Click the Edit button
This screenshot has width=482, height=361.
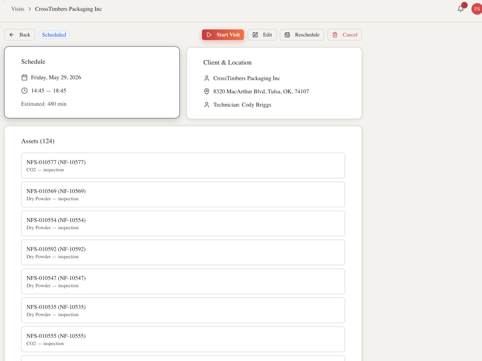[x=262, y=35]
